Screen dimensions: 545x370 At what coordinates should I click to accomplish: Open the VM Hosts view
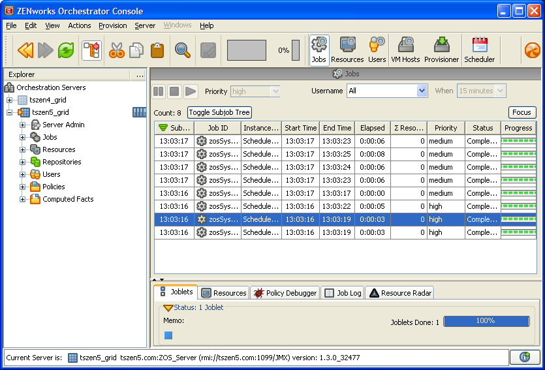click(x=405, y=50)
